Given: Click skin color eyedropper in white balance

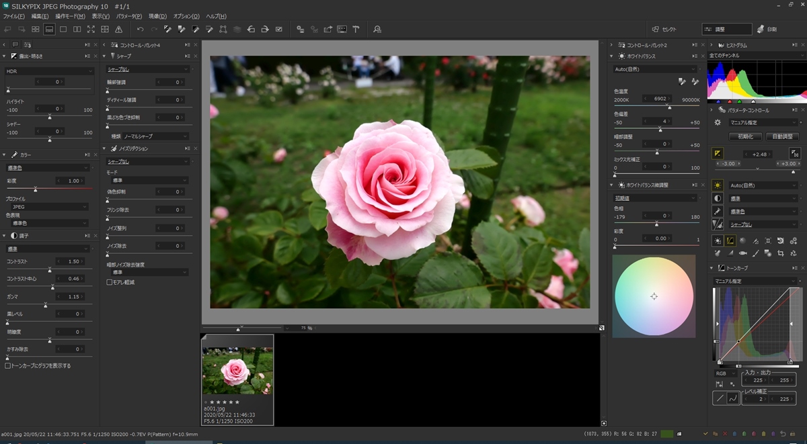Looking at the screenshot, I should tap(695, 81).
